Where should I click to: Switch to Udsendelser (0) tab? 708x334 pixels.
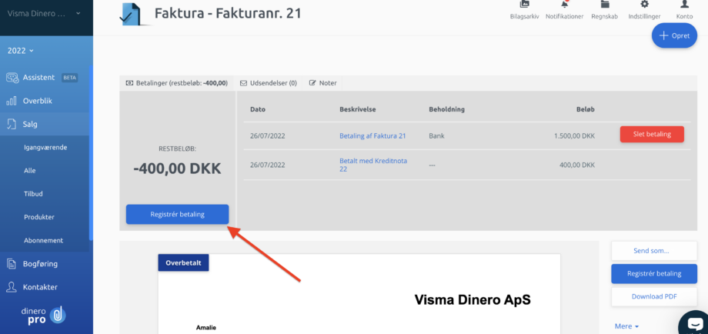coord(269,83)
